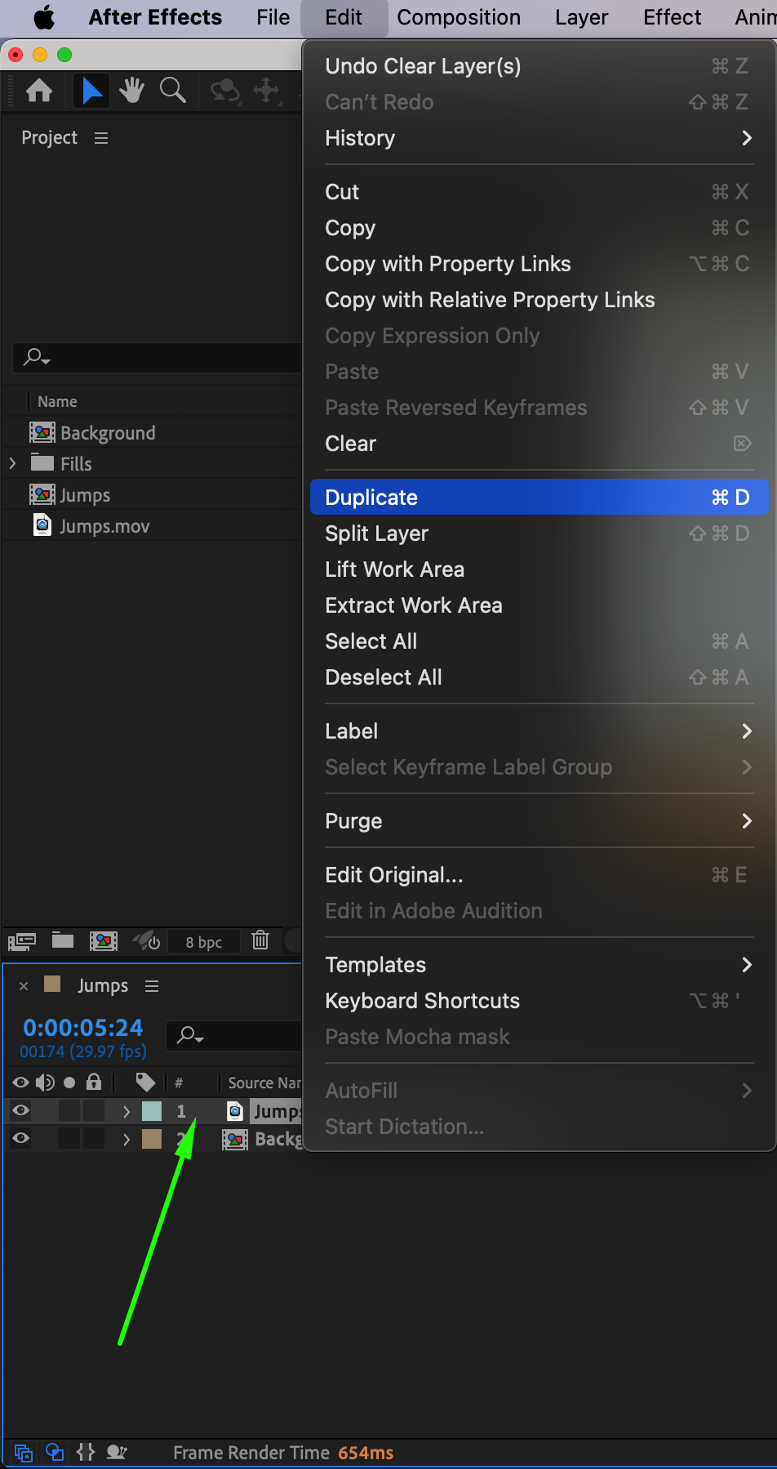Click the new composition icon
This screenshot has height=1469, width=777.
point(104,941)
